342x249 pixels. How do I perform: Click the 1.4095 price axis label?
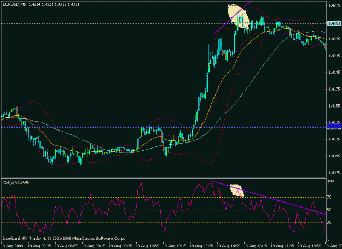coord(334,156)
